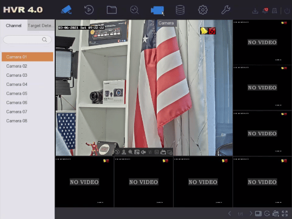
Task: Click the channel search input field
Action: [27, 39]
